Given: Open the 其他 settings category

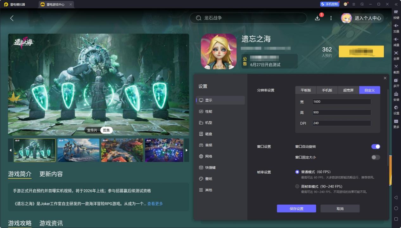Looking at the screenshot, I should [220, 190].
